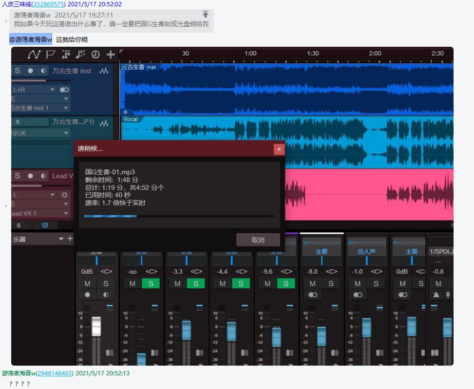Add instrument via plus beside 乐器
Image resolution: width=474 pixels, height=389 pixels.
coord(70,239)
